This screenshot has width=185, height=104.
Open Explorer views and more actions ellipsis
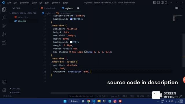click(35, 8)
